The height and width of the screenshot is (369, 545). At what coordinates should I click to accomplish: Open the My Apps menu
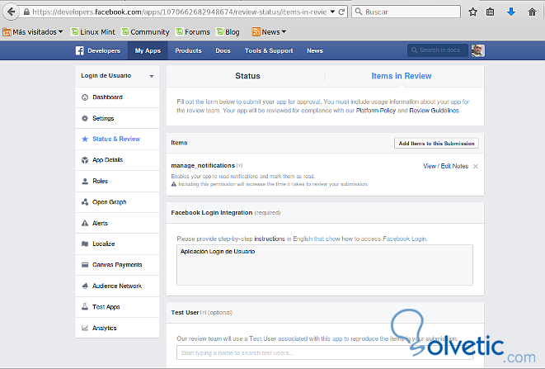tap(148, 51)
